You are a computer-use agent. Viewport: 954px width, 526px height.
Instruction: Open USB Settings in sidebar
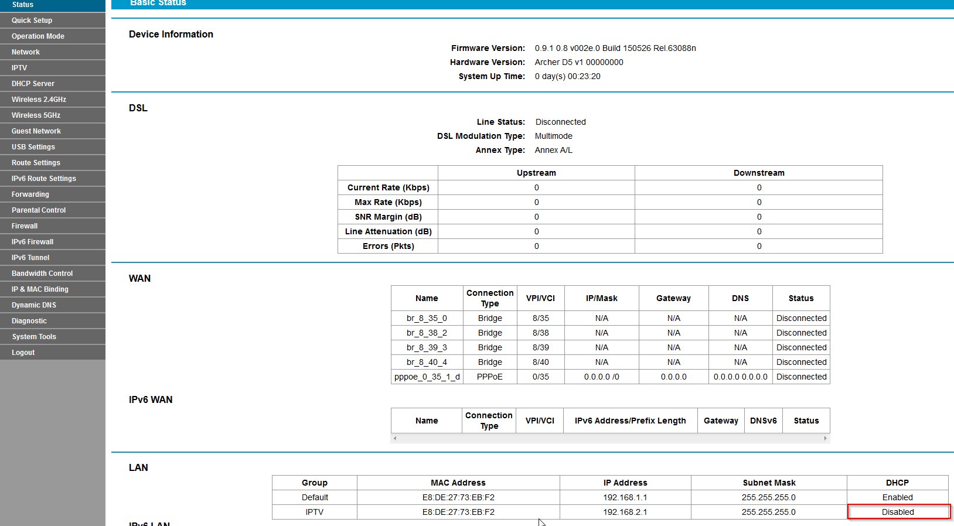pyautogui.click(x=33, y=147)
